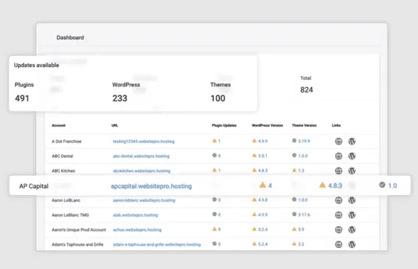Open alab.websitepro.hosting link
The image size is (418, 269).
(135, 215)
